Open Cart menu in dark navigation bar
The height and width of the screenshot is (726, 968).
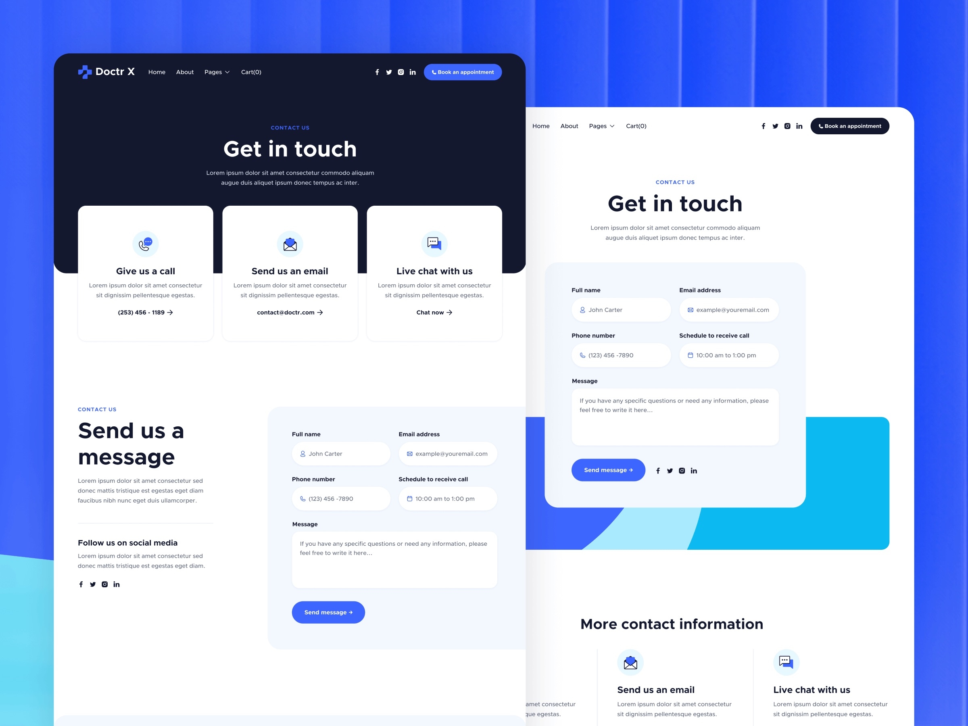point(252,72)
